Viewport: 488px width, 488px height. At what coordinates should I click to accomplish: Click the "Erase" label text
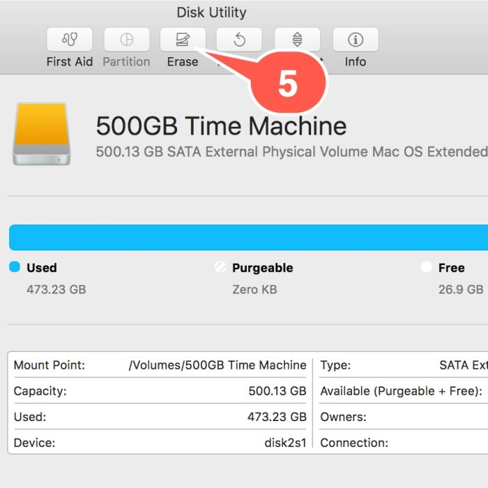tap(183, 61)
